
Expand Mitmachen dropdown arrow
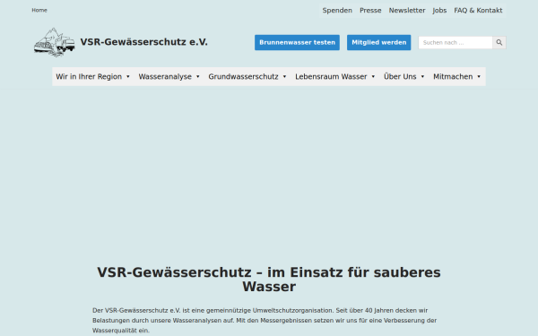pos(479,76)
